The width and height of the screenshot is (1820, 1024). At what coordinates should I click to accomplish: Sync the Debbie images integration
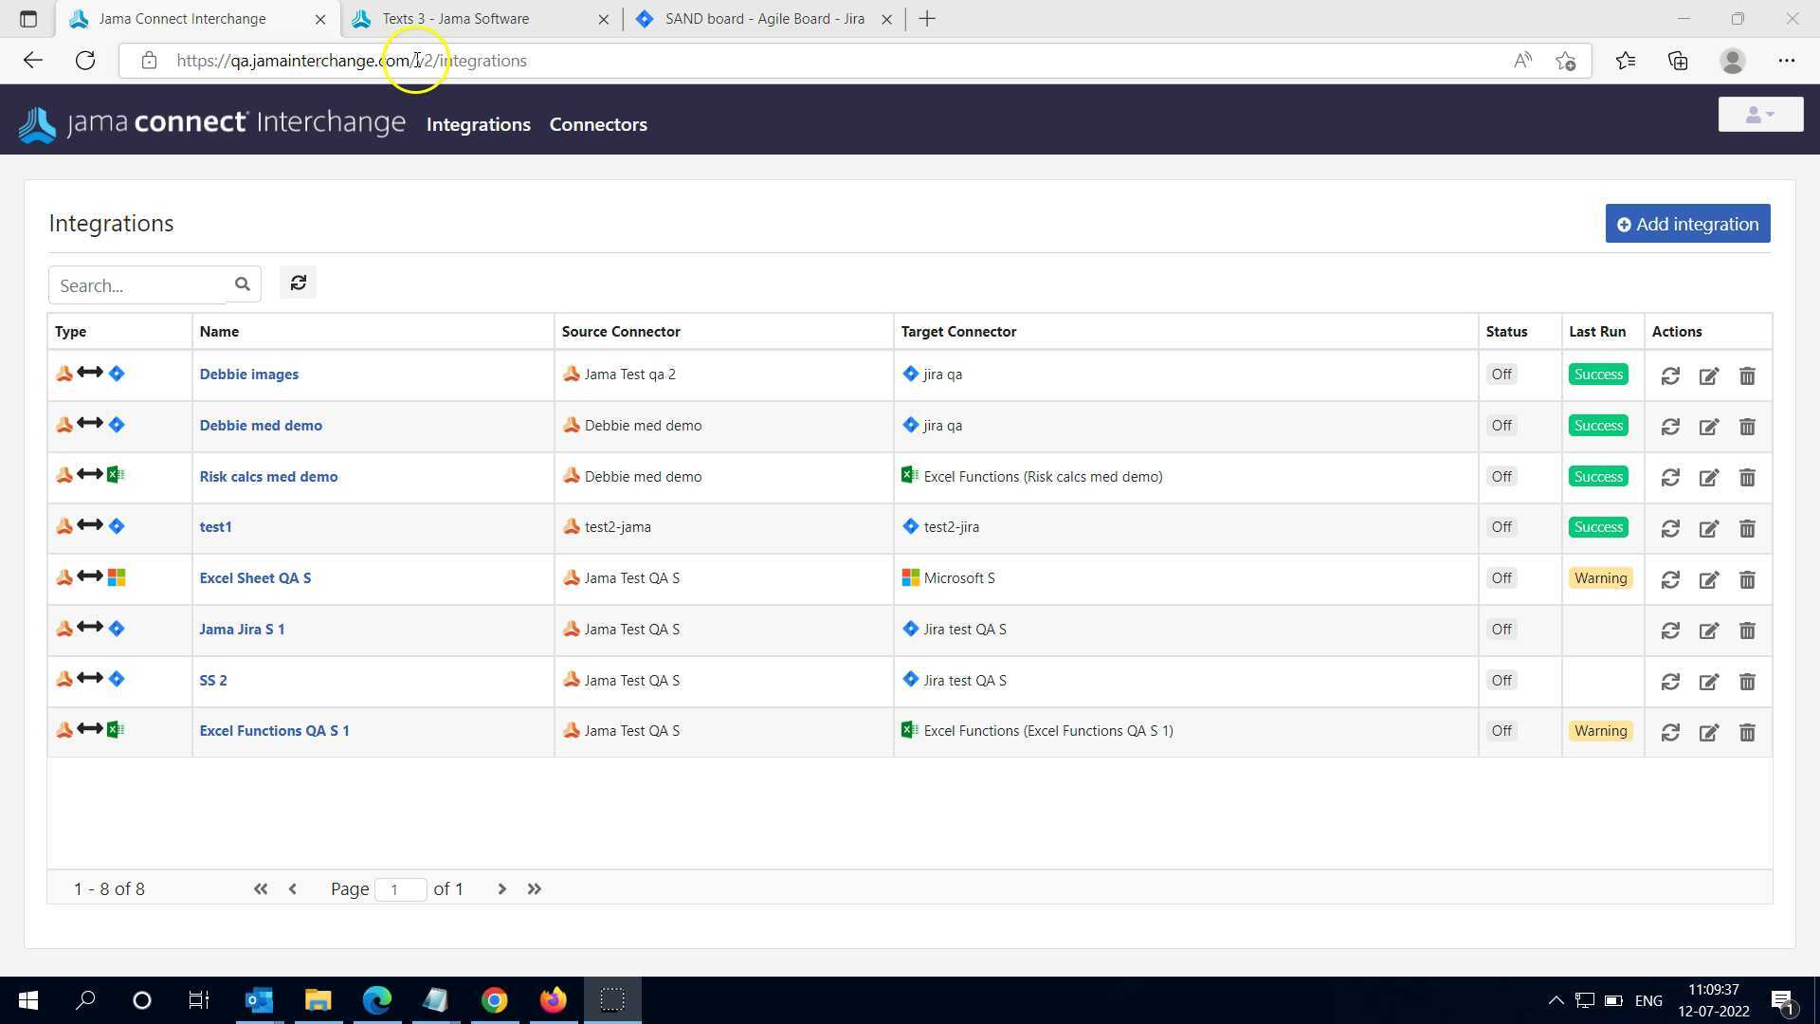coord(1670,375)
